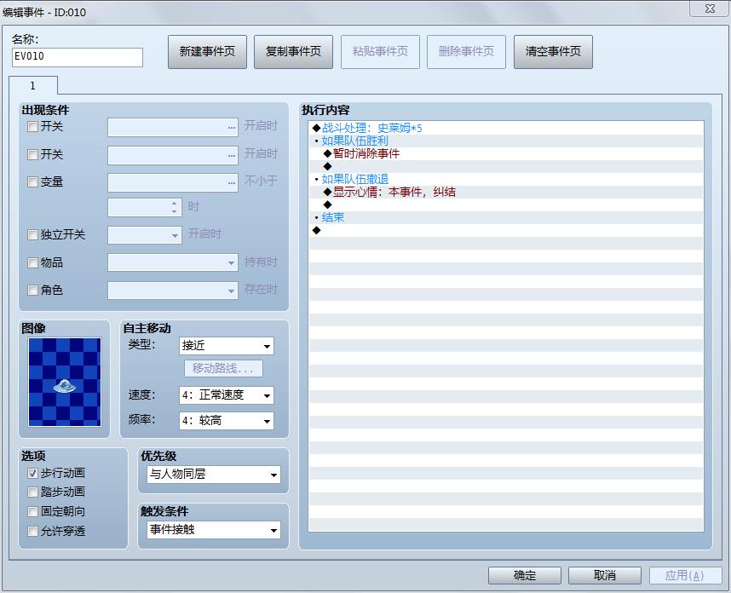
Task: Enable the 允许穿透 option
Action: 32,531
